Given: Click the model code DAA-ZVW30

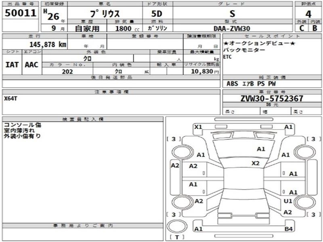Looking at the screenshot, I should pyautogui.click(x=232, y=28).
